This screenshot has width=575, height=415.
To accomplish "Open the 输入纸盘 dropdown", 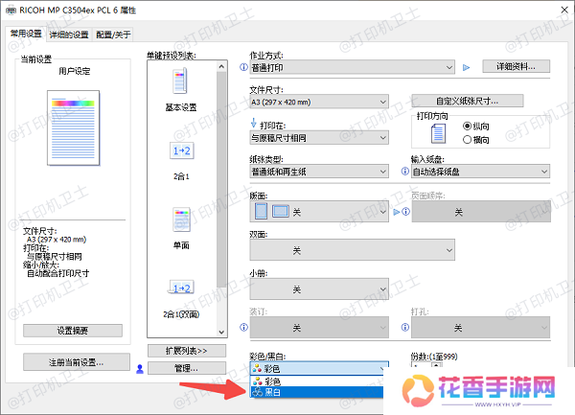I will coord(481,172).
